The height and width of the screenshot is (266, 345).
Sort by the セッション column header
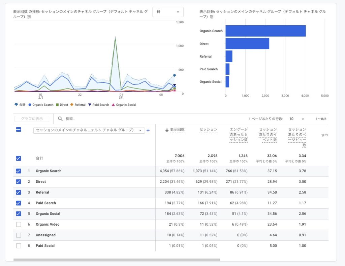[208, 130]
